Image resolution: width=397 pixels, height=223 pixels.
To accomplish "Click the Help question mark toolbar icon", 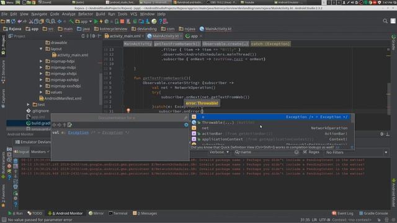I will point(160,22).
